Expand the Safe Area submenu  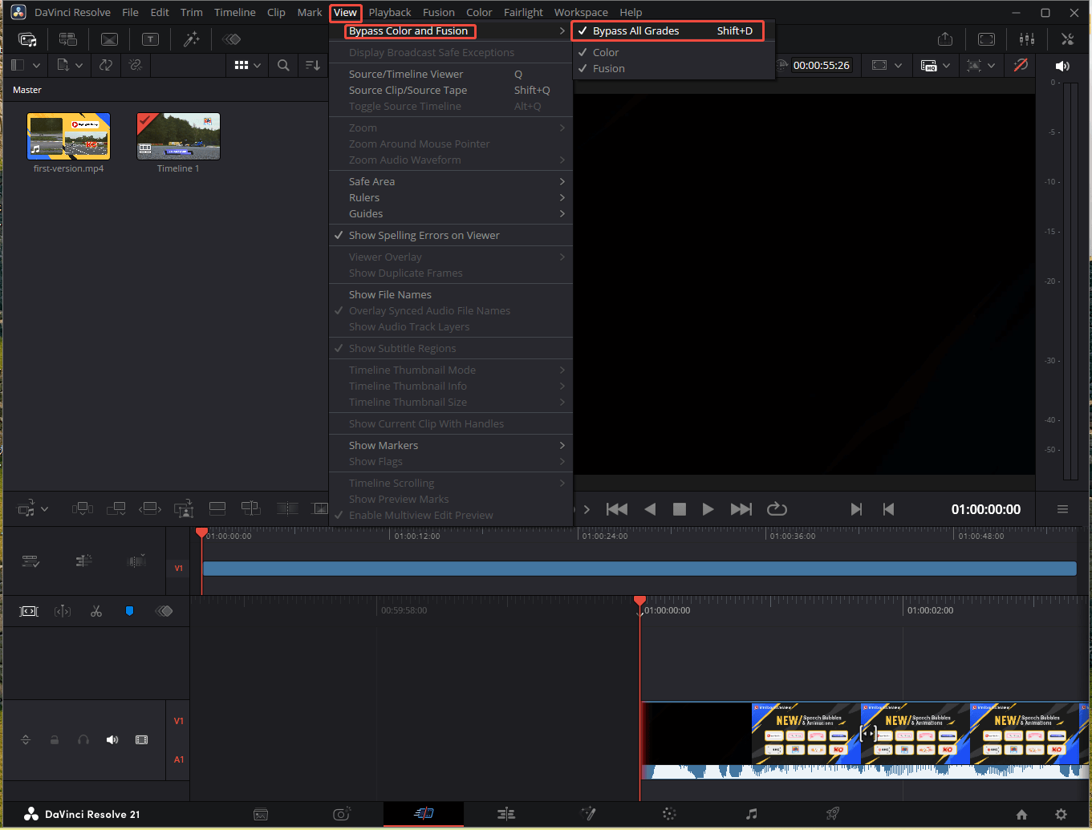[x=451, y=182]
